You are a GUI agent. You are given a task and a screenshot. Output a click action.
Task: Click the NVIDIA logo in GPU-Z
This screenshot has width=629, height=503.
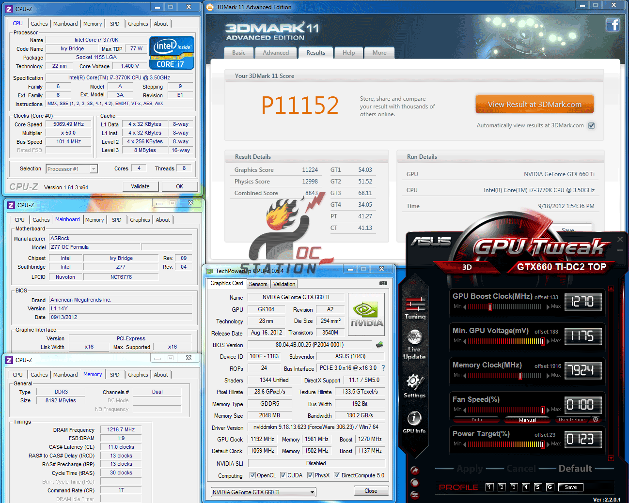coord(366,315)
